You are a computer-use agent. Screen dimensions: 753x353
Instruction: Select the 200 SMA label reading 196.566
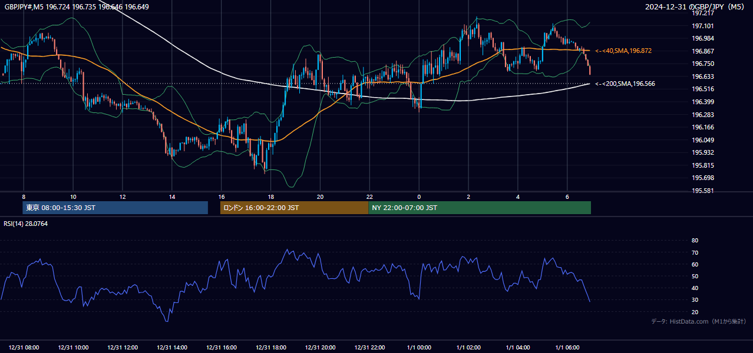625,84
